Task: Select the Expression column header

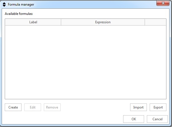Action: 103,22
